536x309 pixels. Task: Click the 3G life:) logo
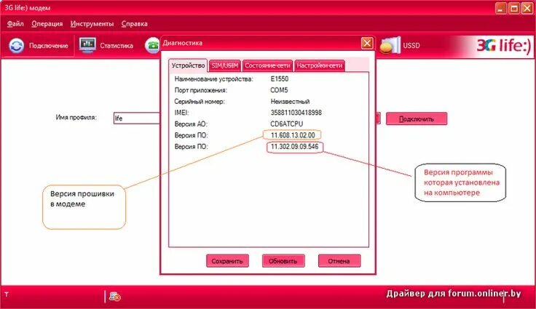point(503,45)
